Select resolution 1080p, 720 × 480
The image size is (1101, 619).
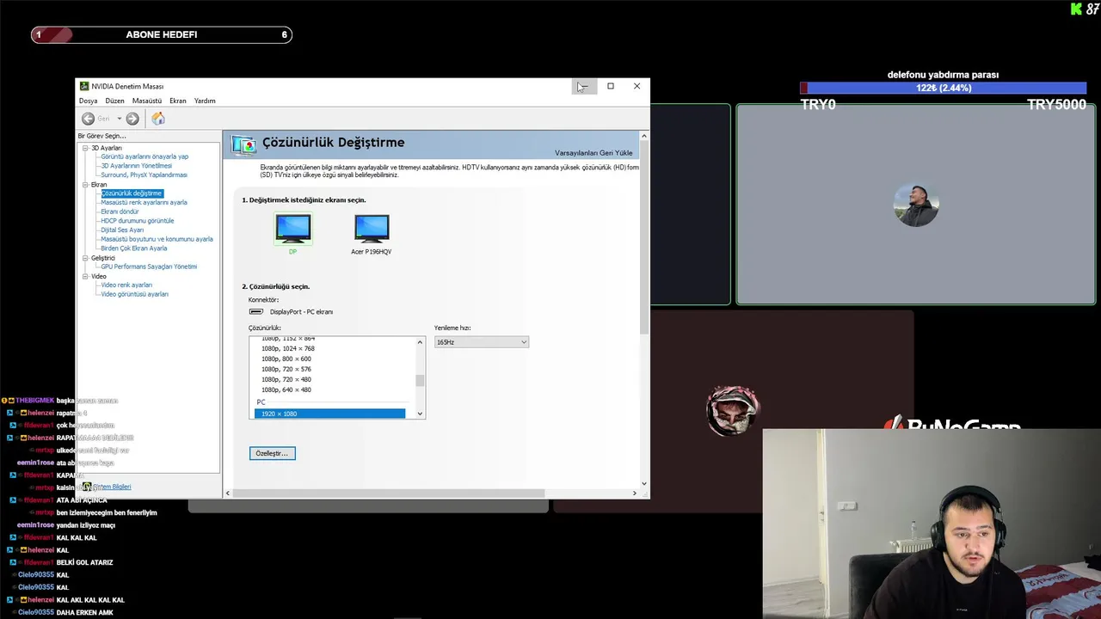pos(286,379)
